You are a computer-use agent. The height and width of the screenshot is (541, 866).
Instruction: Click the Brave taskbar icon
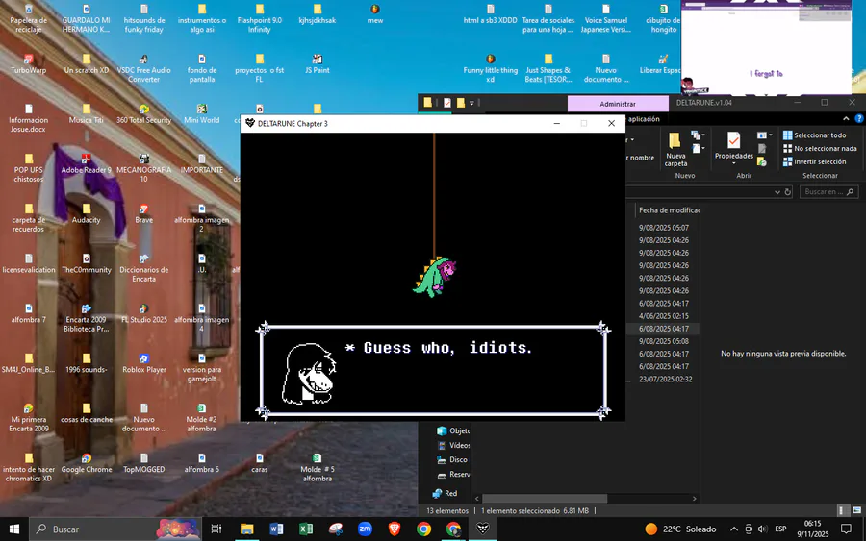[395, 529]
